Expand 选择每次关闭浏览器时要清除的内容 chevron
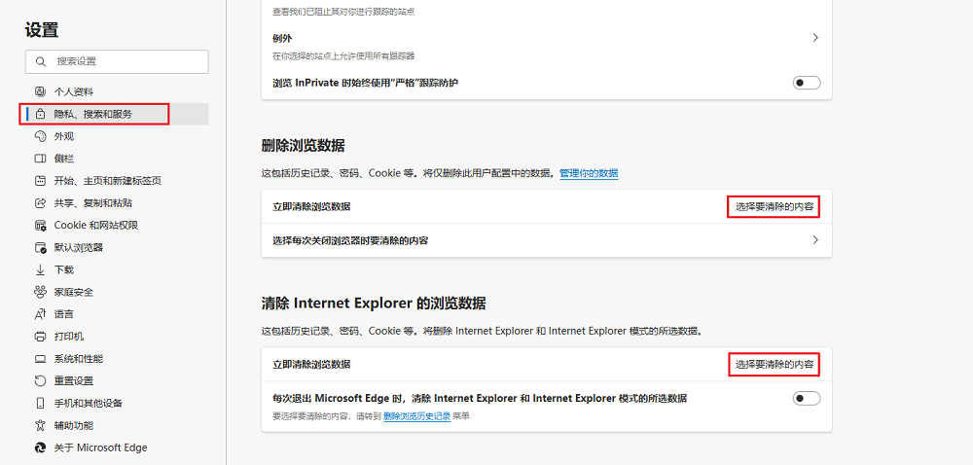 815,240
